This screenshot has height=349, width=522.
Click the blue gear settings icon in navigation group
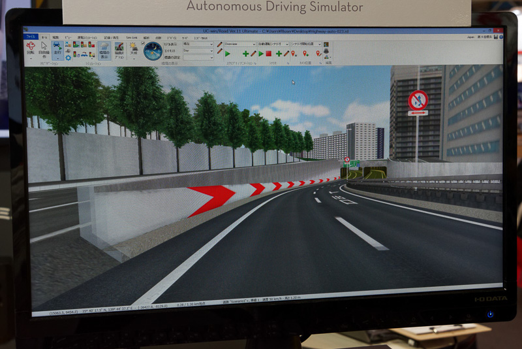pyautogui.click(x=68, y=58)
